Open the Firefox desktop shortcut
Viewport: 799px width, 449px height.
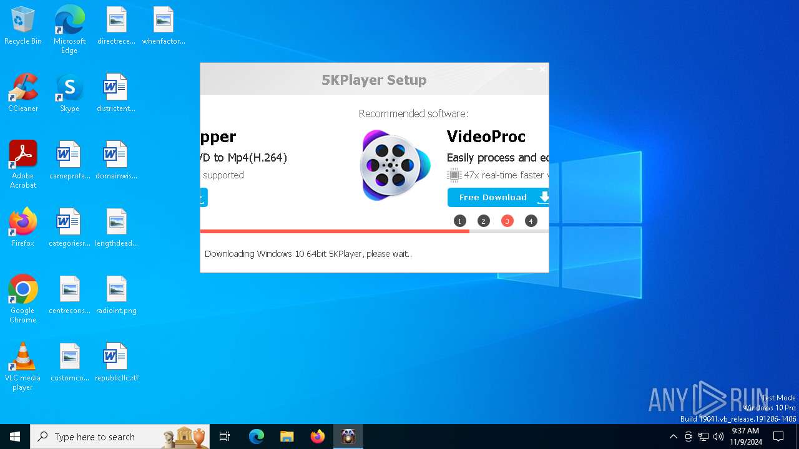click(23, 228)
